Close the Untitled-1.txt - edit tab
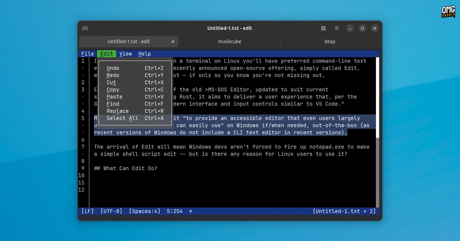460x241 pixels. point(173,42)
